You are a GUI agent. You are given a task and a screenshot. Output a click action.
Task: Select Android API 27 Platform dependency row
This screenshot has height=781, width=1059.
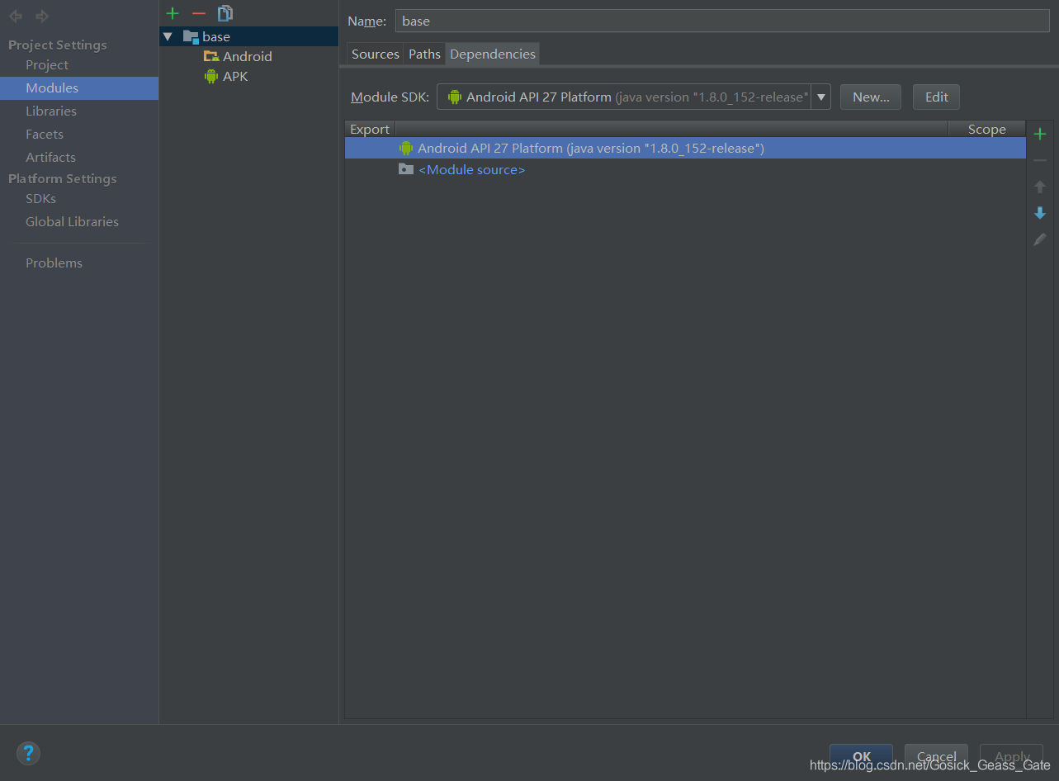click(685, 149)
